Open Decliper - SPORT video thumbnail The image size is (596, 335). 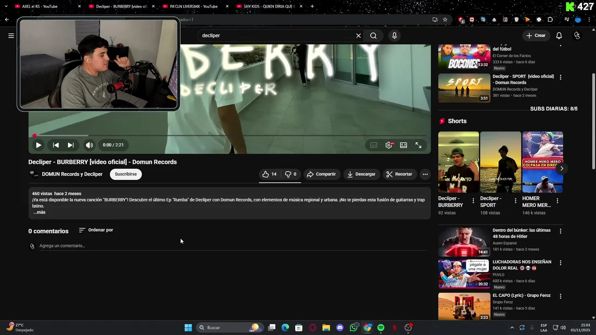[464, 88]
